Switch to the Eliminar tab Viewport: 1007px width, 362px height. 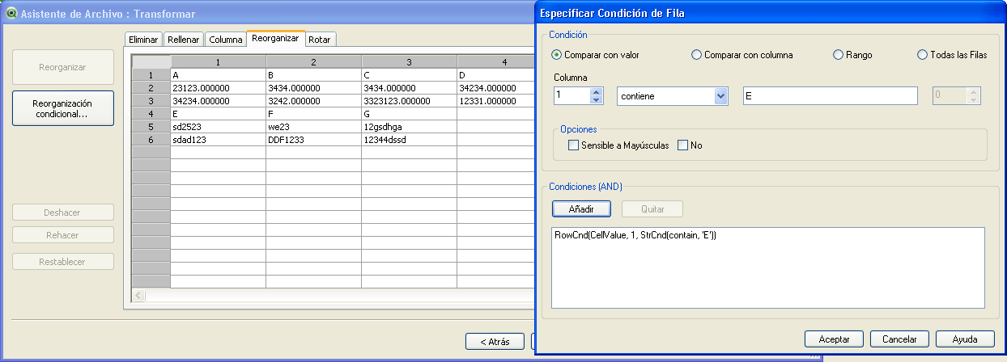(x=143, y=40)
